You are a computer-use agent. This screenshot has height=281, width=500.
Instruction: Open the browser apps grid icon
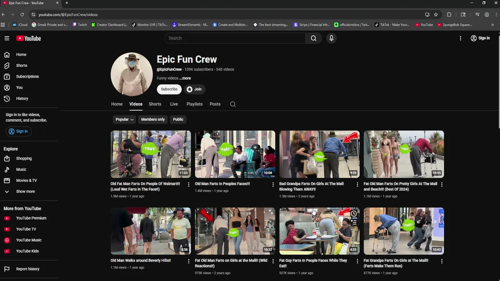pos(3,25)
